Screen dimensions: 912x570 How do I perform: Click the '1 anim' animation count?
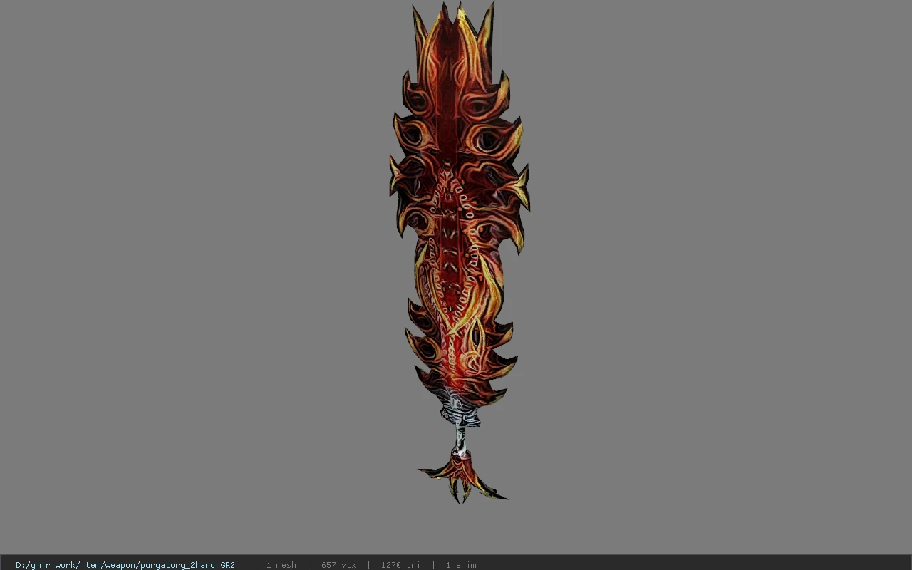click(461, 565)
